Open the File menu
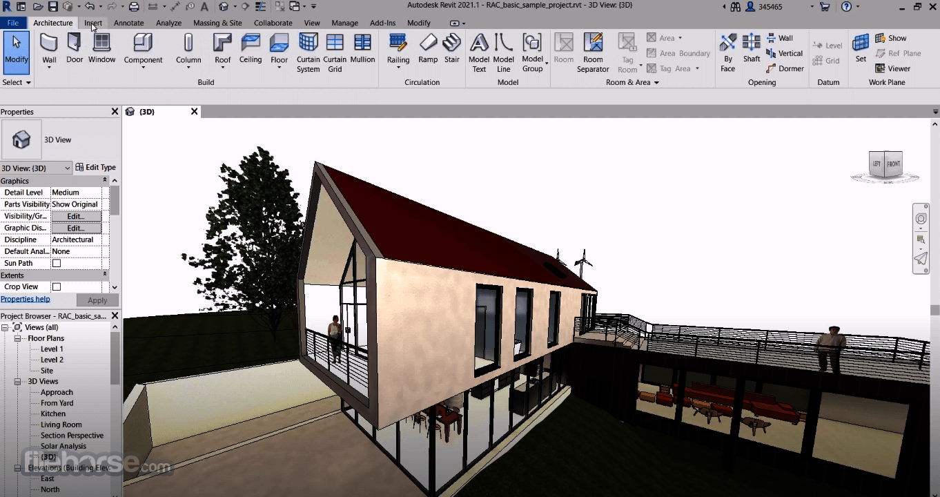 12,23
